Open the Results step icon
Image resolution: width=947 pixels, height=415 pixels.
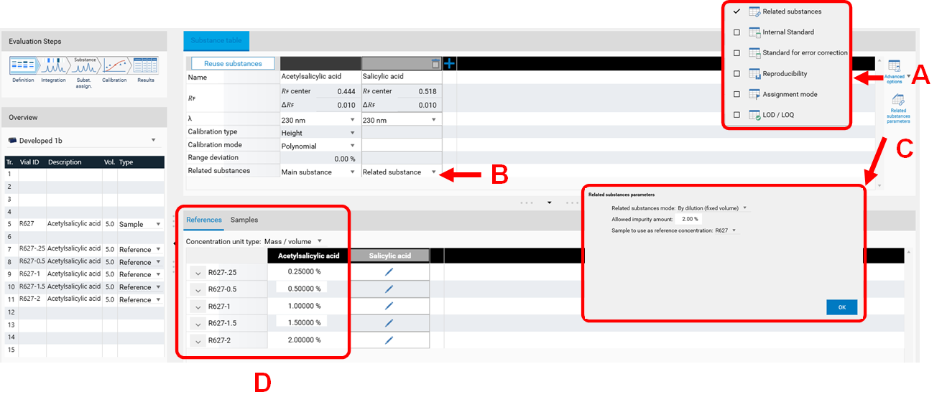click(x=145, y=67)
